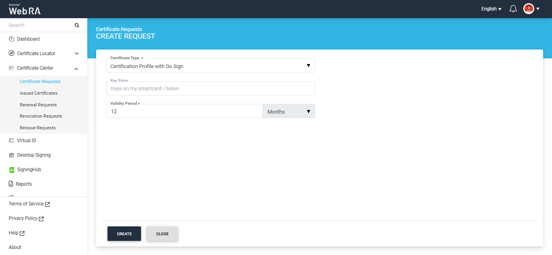This screenshot has width=552, height=255.
Task: Click the Validity Period input field
Action: coord(184,112)
